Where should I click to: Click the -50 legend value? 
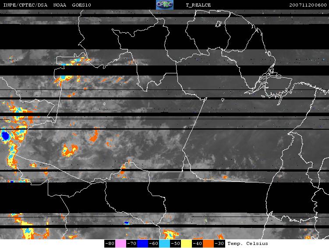point(176,244)
